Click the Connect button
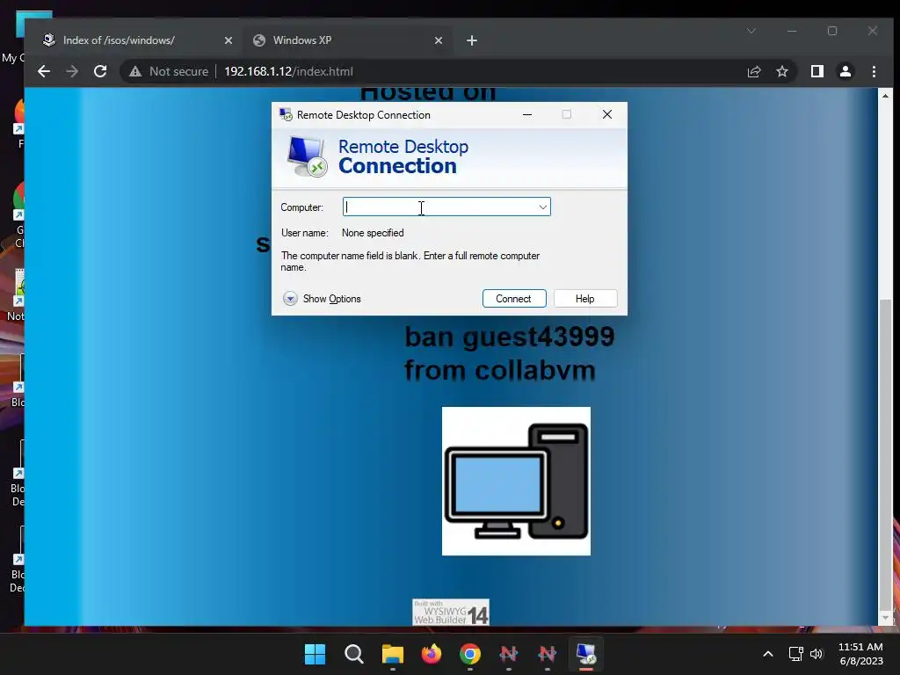900x675 pixels. point(513,299)
